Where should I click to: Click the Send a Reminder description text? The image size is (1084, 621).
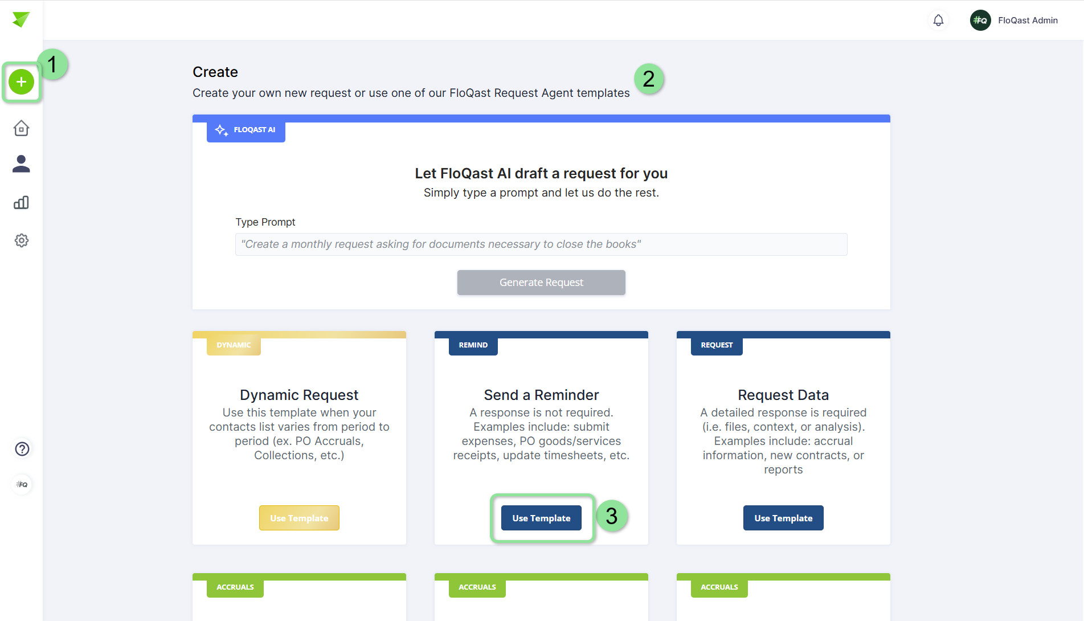point(541,434)
